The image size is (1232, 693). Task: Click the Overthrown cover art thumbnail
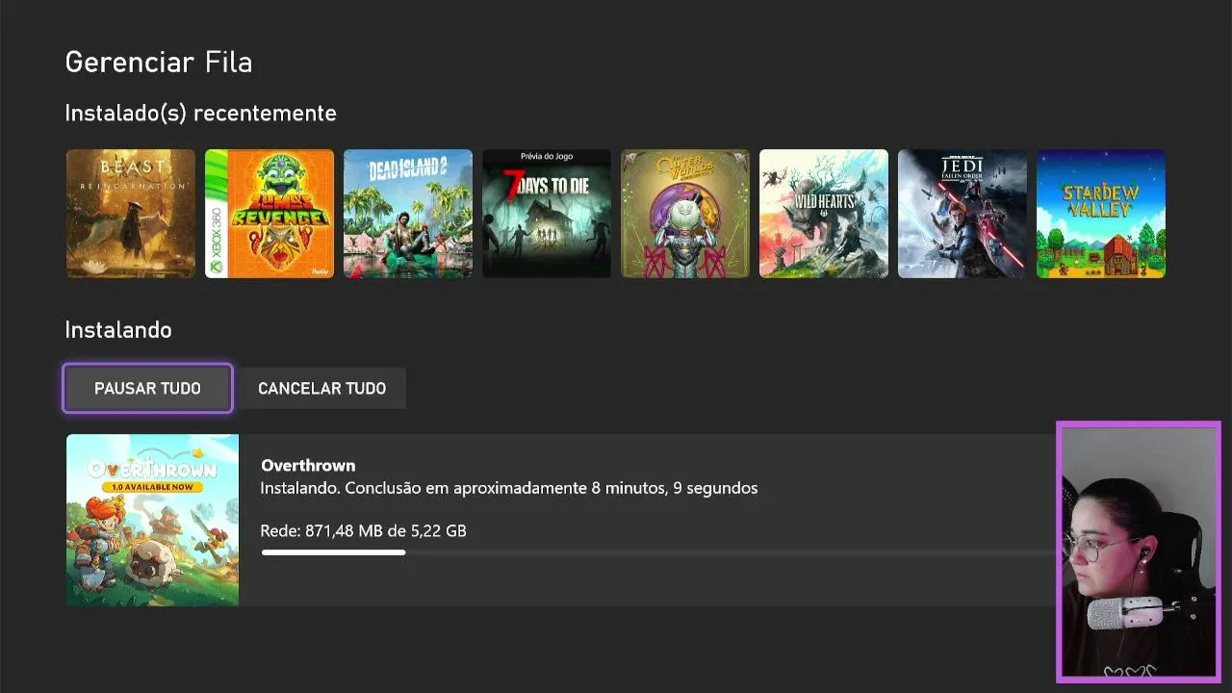pyautogui.click(x=152, y=520)
